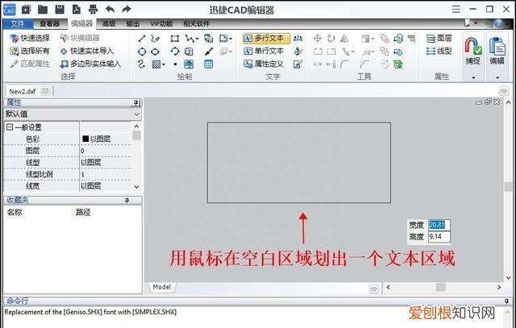
Task: Open the 线型 linetype button
Action: 439,52
